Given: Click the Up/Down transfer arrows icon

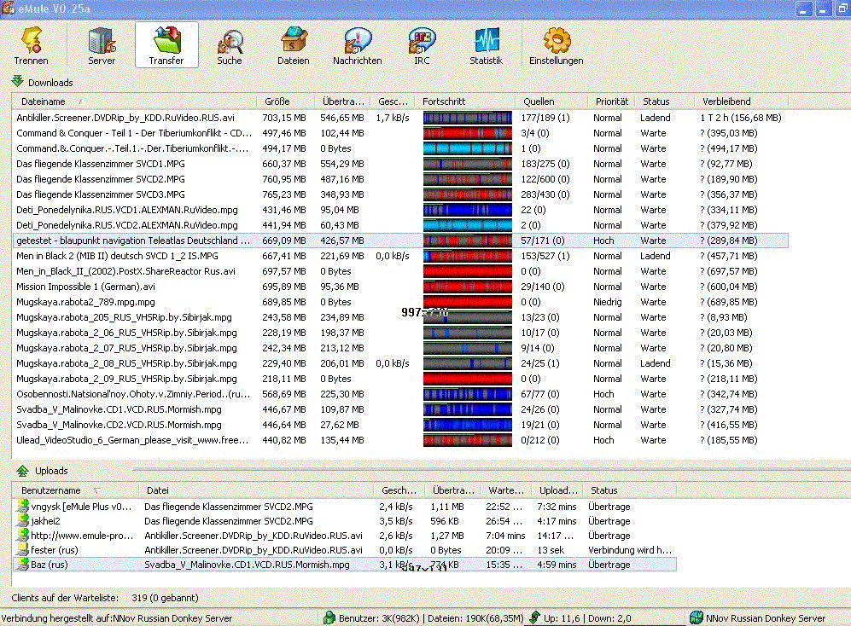Looking at the screenshot, I should (x=534, y=617).
